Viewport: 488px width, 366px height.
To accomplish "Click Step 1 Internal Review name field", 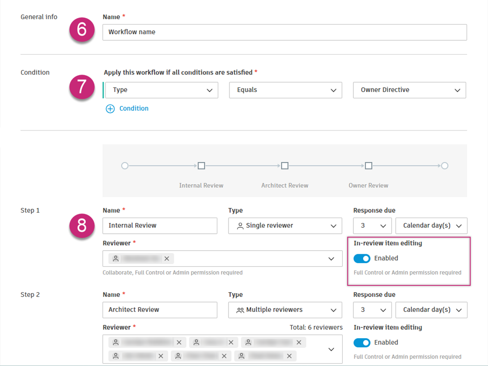I will (160, 226).
